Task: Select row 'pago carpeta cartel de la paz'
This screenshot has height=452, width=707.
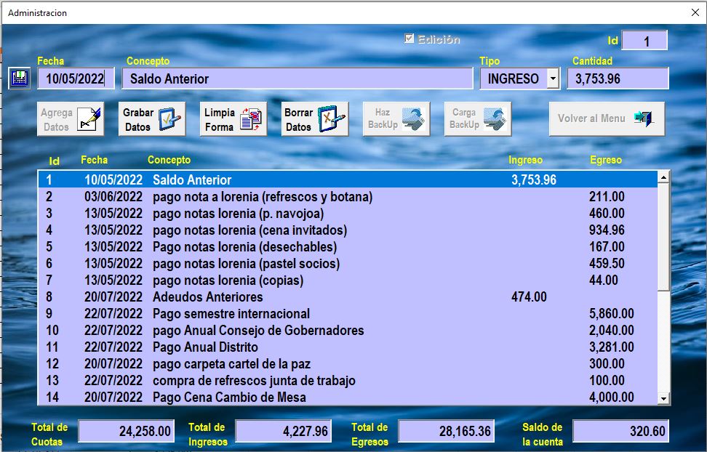Action: (348, 363)
